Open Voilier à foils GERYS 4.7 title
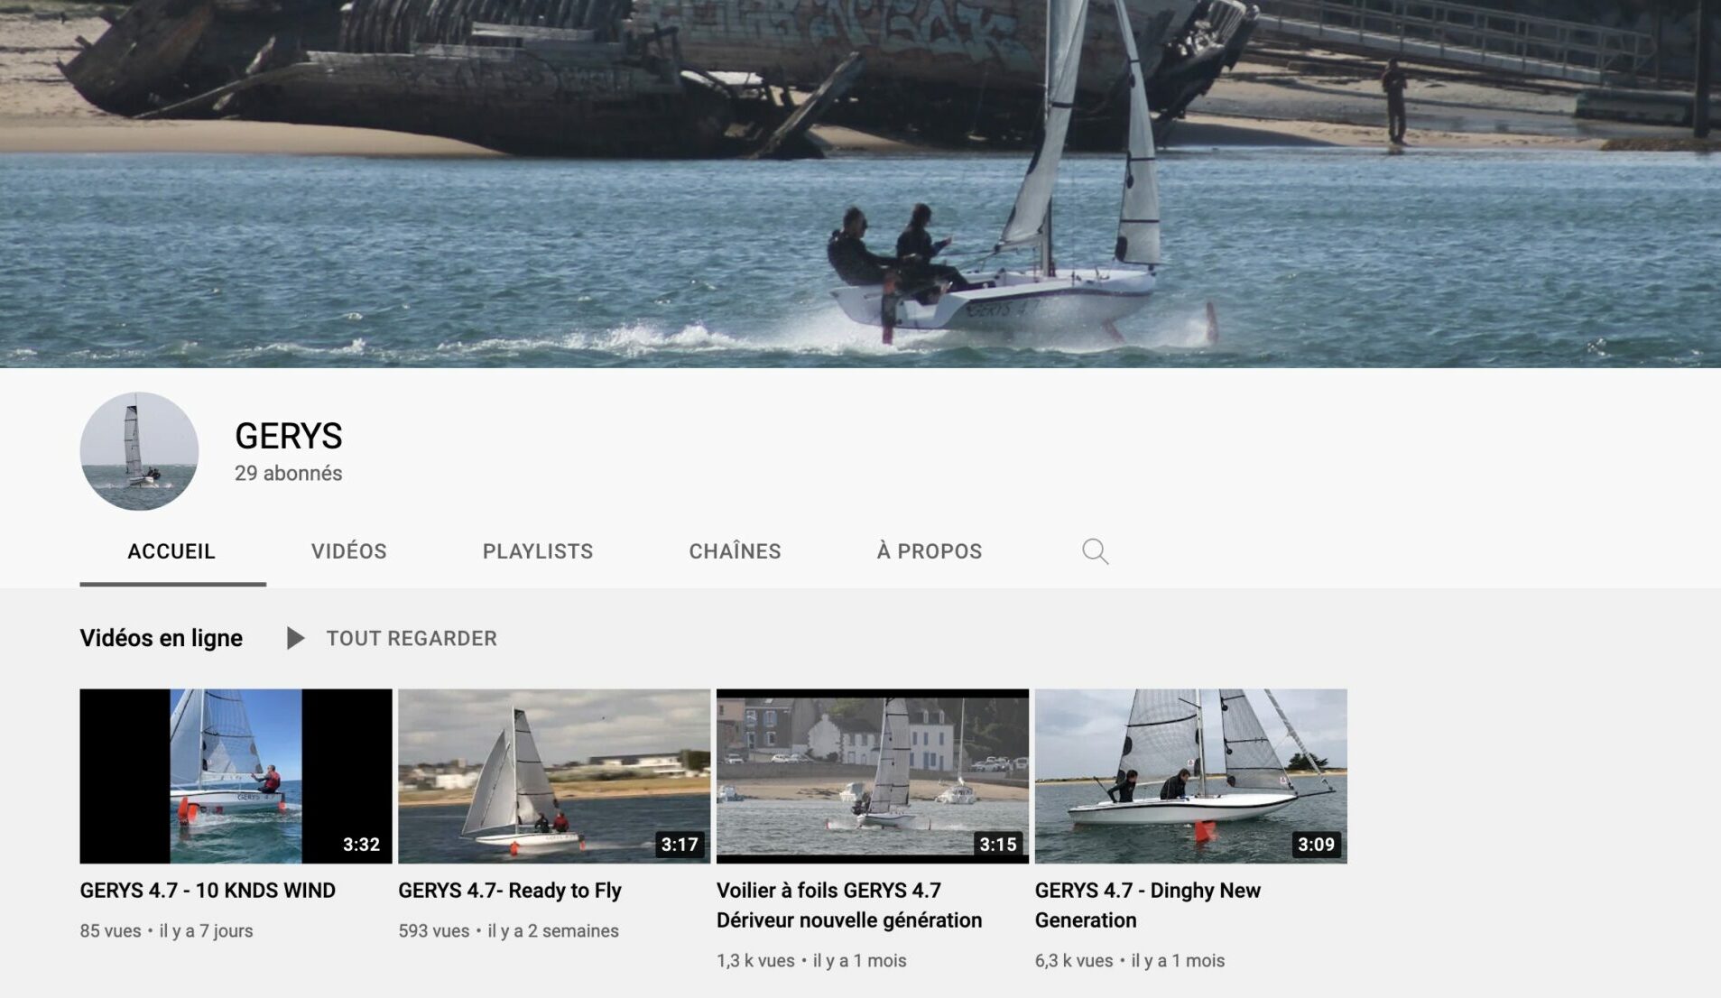Image resolution: width=1721 pixels, height=998 pixels. (849, 905)
